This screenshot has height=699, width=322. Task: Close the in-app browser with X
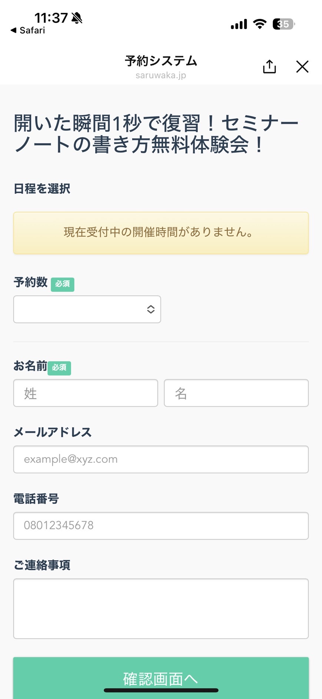[302, 67]
